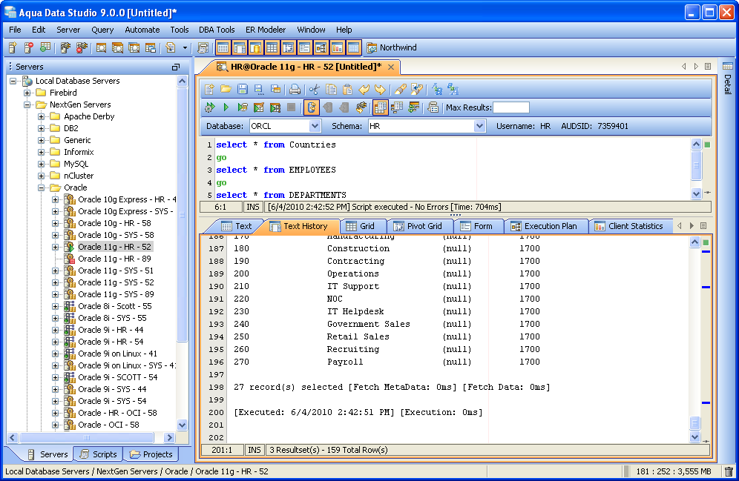This screenshot has height=481, width=739.
Task: Click the Cut scissors icon
Action: [315, 90]
